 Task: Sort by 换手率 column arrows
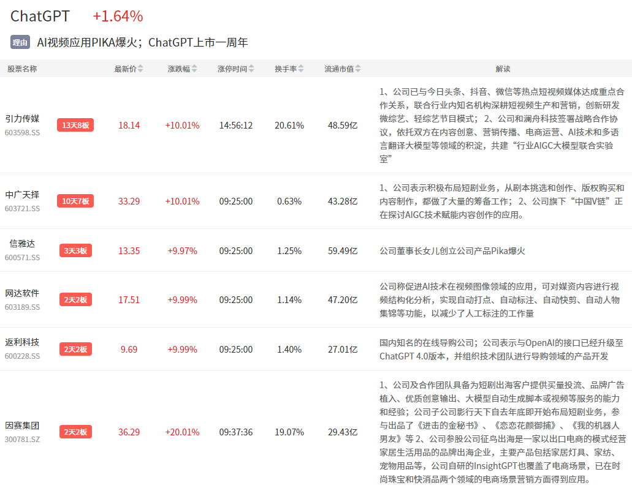point(301,69)
